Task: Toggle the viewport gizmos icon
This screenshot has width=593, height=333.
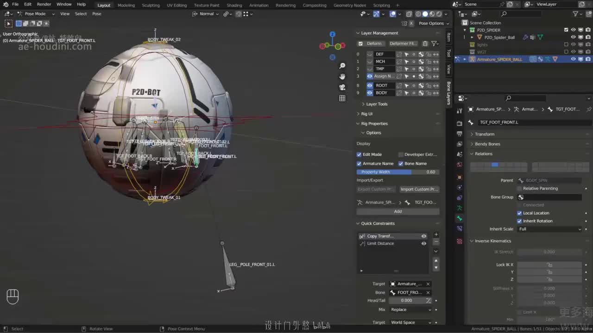Action: [x=376, y=14]
